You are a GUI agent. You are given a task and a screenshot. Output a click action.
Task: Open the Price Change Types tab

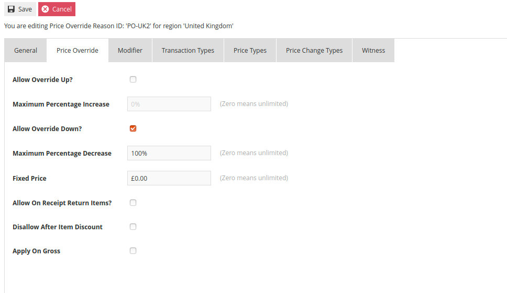314,50
